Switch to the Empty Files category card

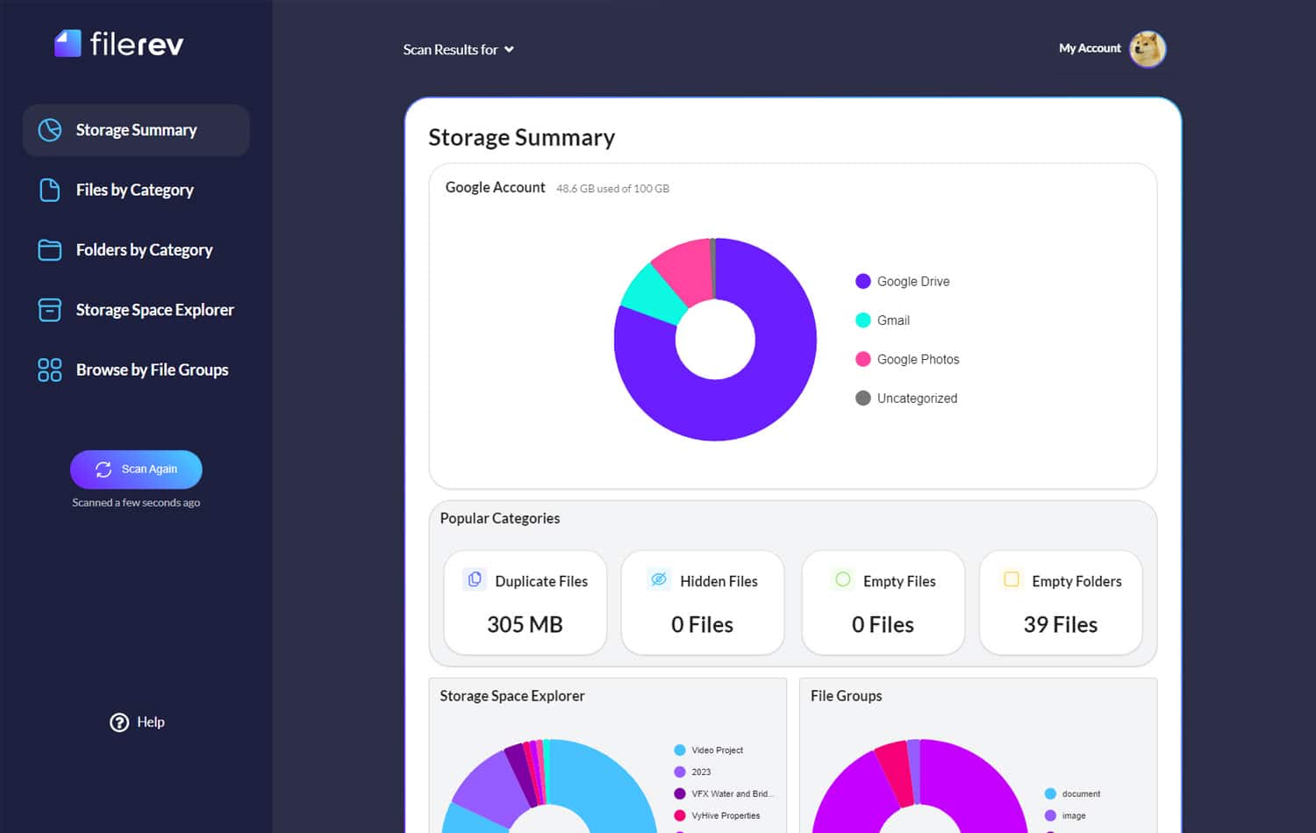tap(883, 602)
